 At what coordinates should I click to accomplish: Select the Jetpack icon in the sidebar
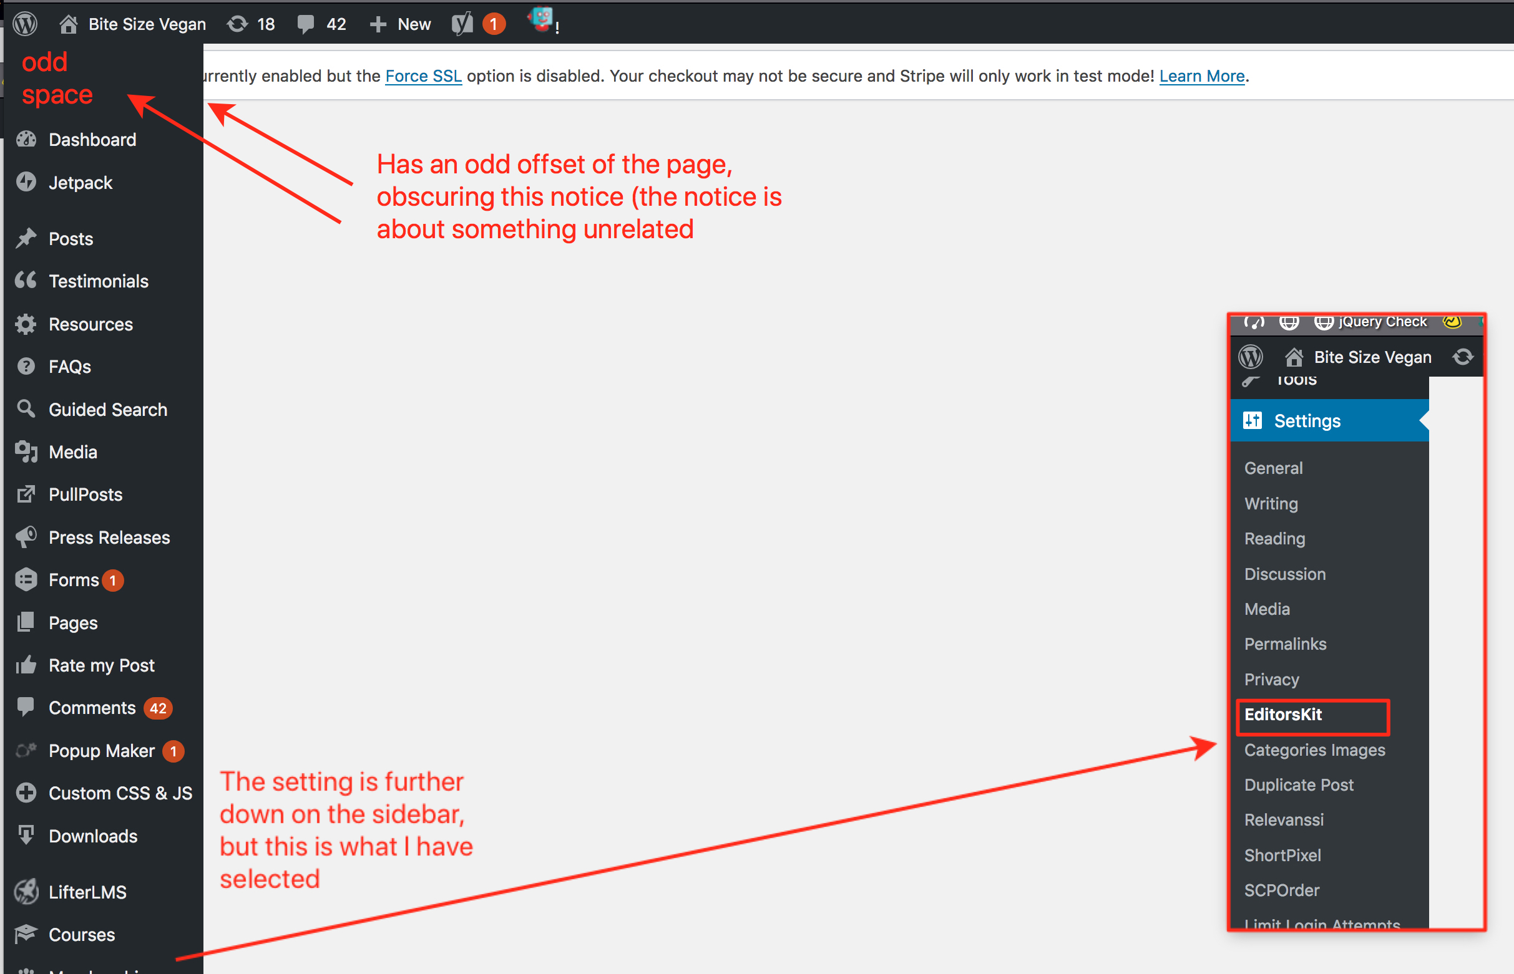point(26,182)
